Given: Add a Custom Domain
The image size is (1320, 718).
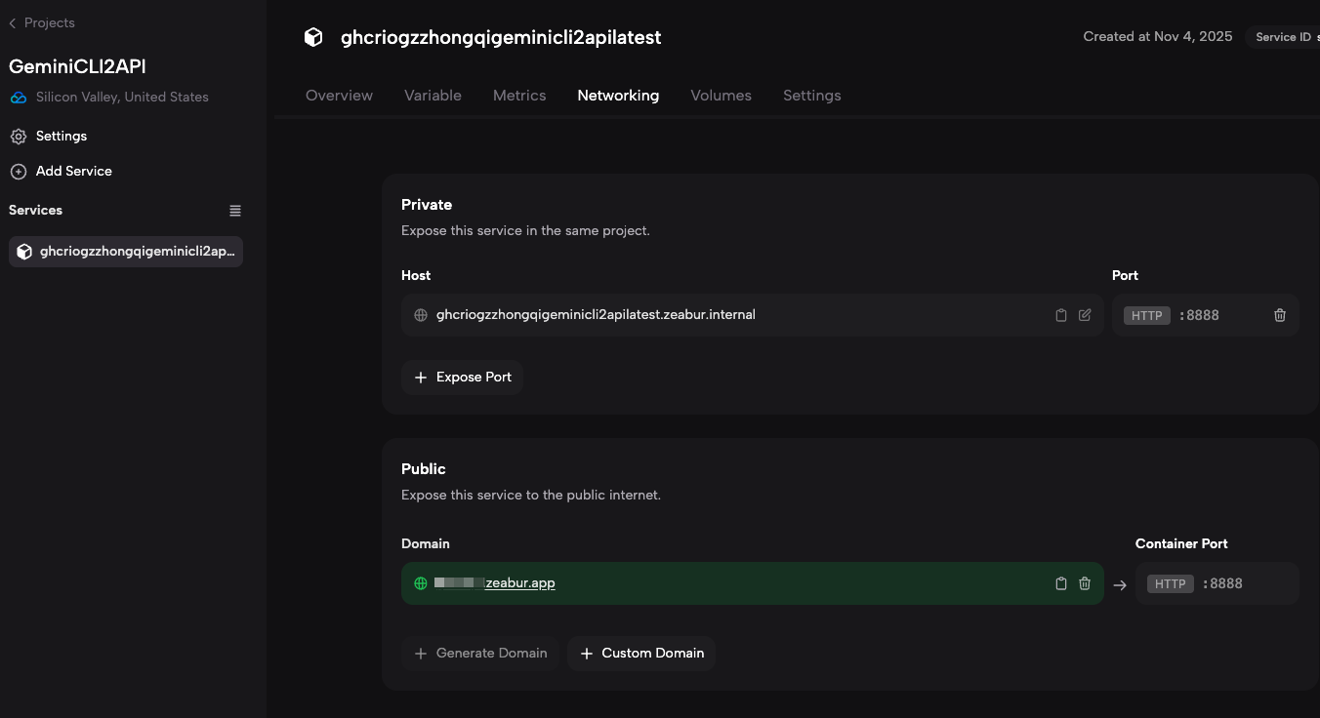Looking at the screenshot, I should (641, 654).
